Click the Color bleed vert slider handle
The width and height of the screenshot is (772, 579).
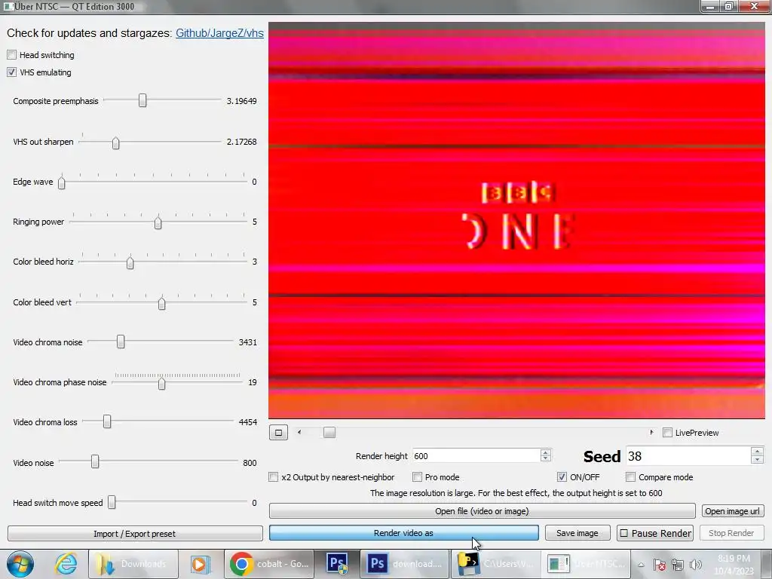(161, 303)
